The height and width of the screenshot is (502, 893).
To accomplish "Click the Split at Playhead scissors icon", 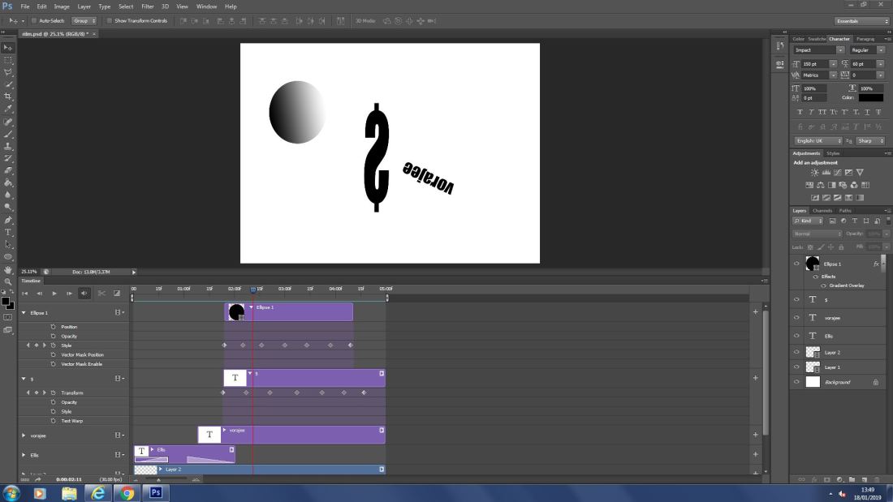I will (101, 294).
